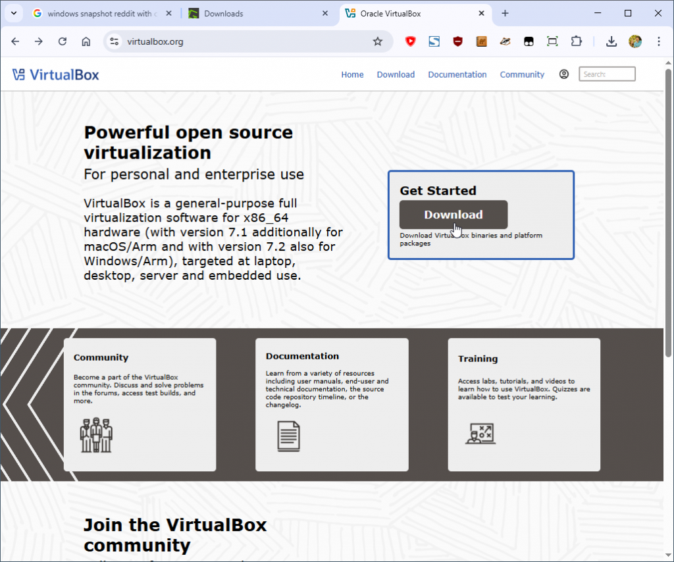Click the Chrome profile avatar
674x562 pixels.
pyautogui.click(x=635, y=41)
